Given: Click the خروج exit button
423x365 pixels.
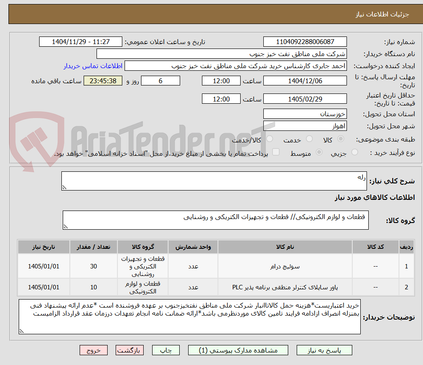Looking at the screenshot, I should pyautogui.click(x=93, y=350).
